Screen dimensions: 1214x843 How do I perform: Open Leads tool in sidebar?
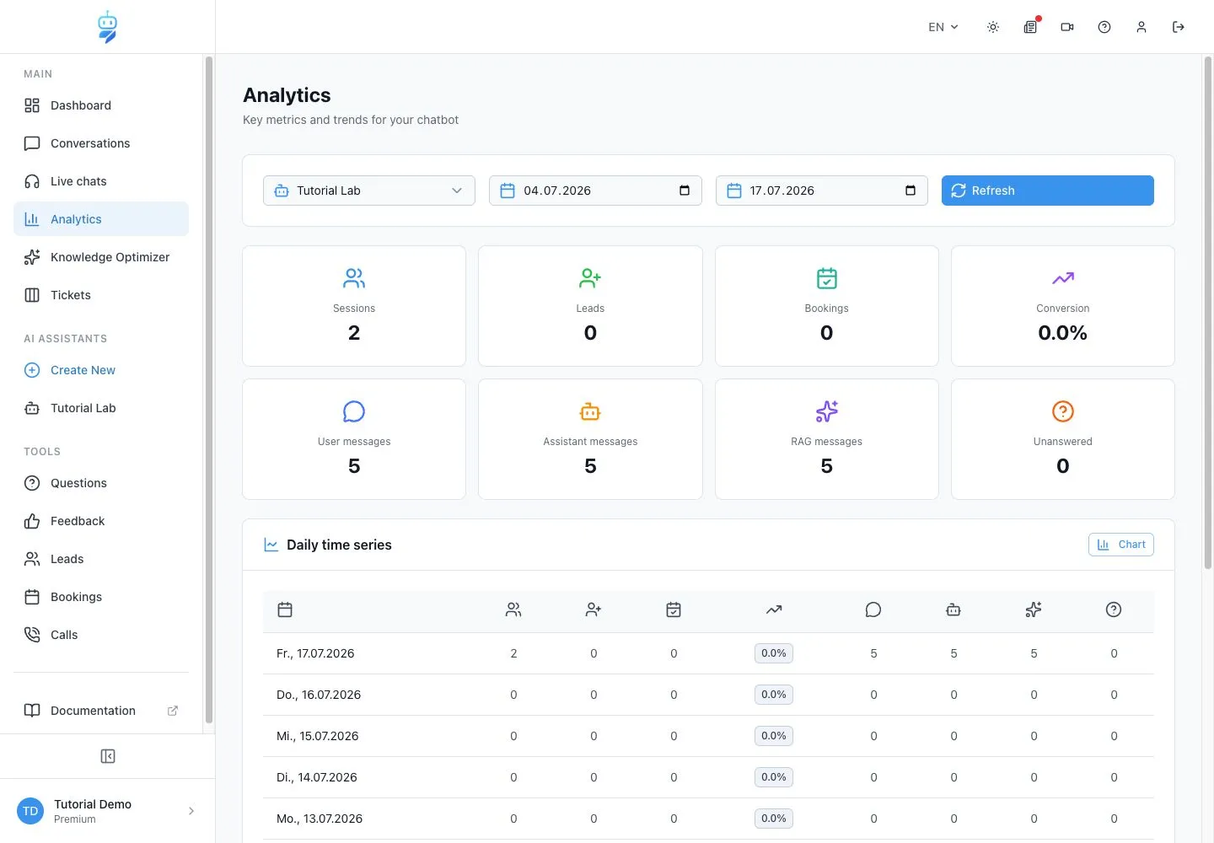101,559
